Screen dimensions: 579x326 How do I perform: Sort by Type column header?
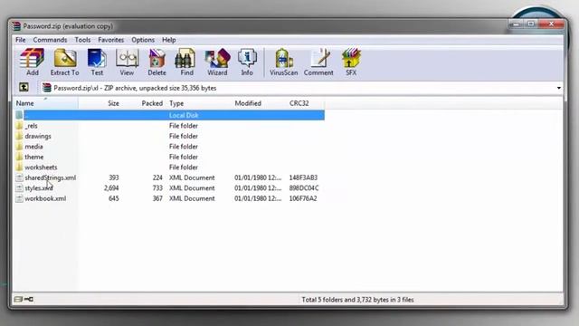[x=199, y=103]
